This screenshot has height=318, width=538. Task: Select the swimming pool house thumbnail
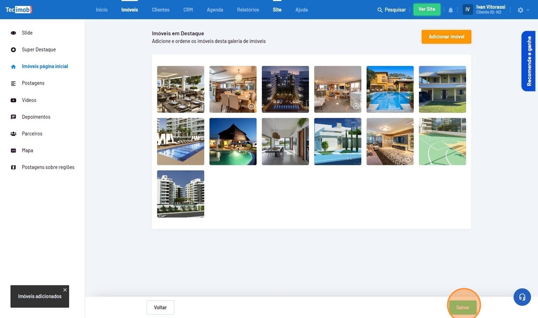click(x=390, y=89)
